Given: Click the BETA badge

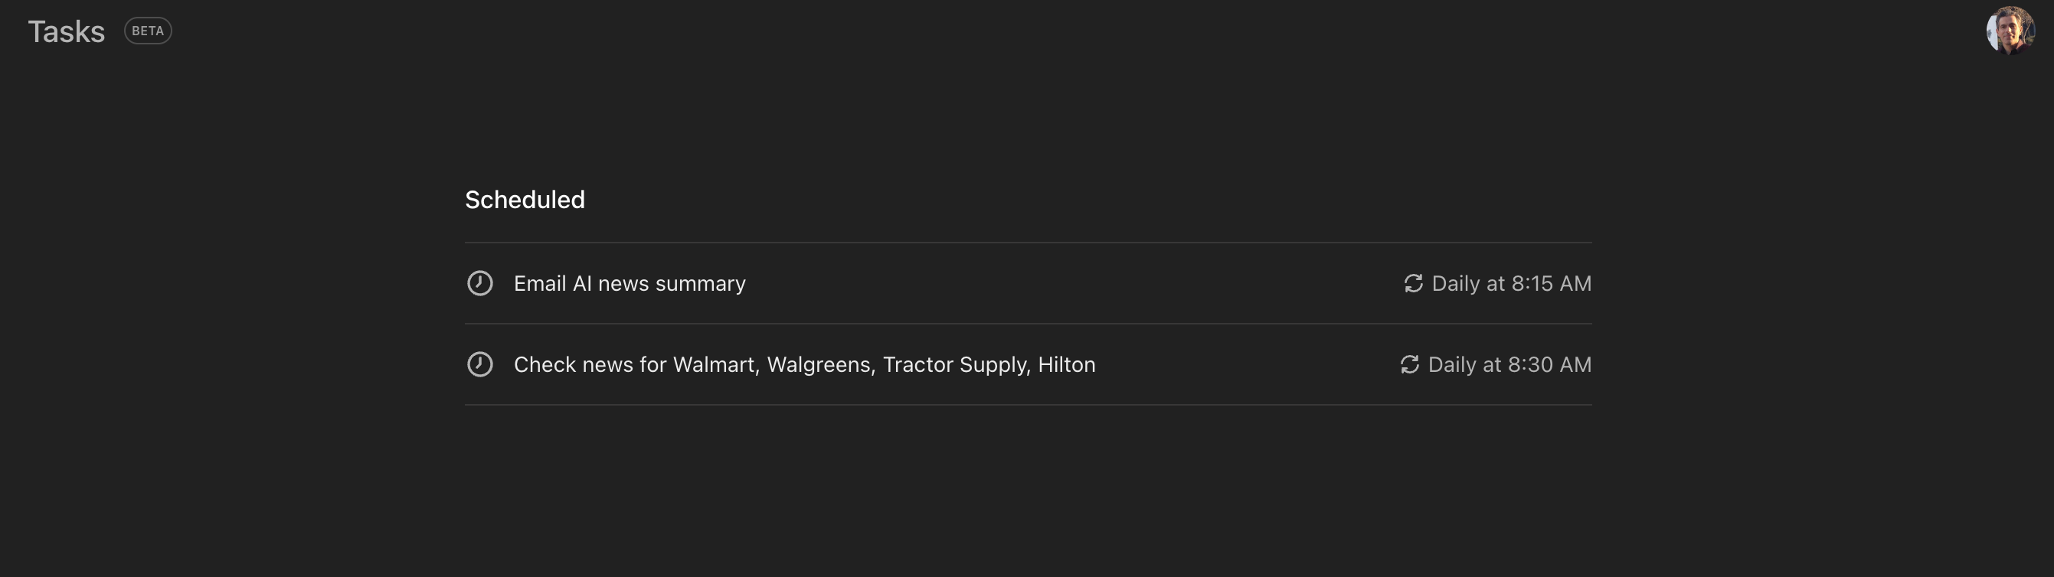Looking at the screenshot, I should click(x=148, y=31).
